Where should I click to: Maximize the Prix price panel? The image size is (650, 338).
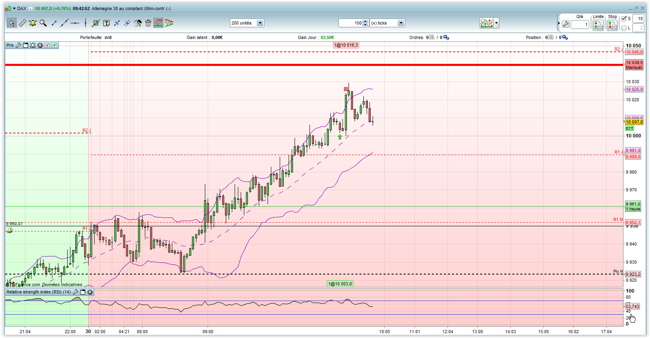[x=26, y=45]
